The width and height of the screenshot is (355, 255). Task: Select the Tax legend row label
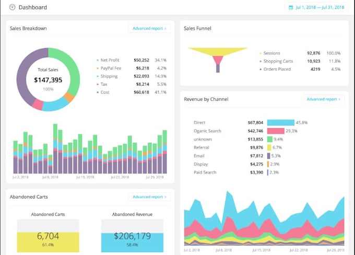(x=104, y=84)
